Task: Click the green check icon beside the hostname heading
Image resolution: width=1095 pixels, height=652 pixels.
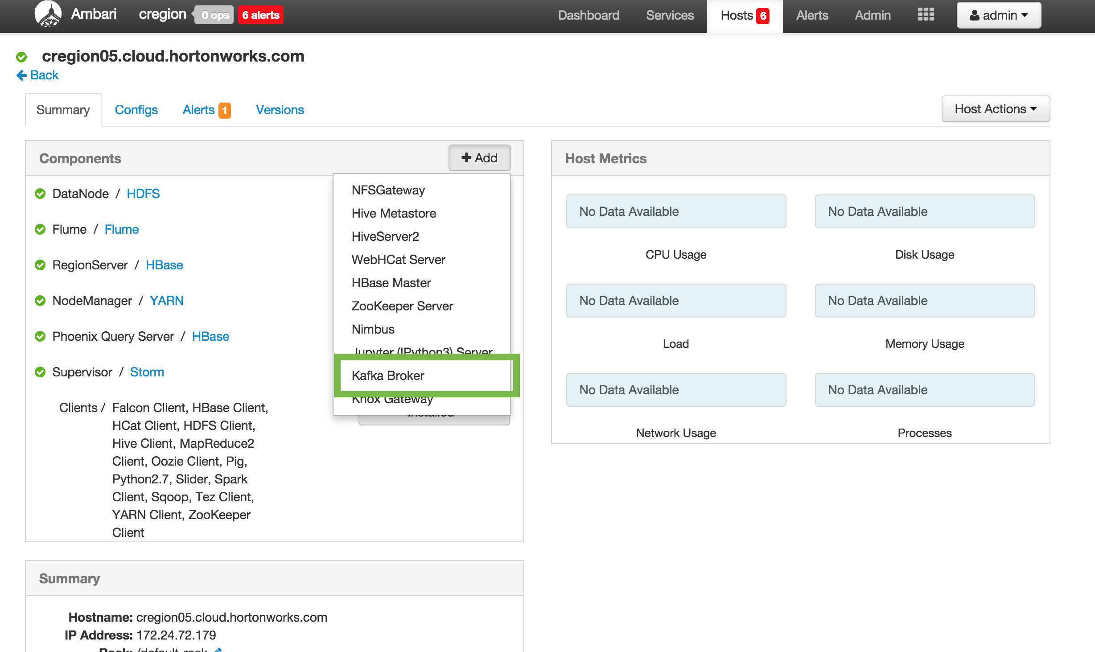Action: pyautogui.click(x=21, y=56)
